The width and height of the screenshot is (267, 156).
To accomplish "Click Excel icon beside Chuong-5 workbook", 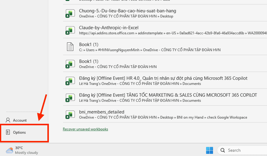I will [70, 14].
